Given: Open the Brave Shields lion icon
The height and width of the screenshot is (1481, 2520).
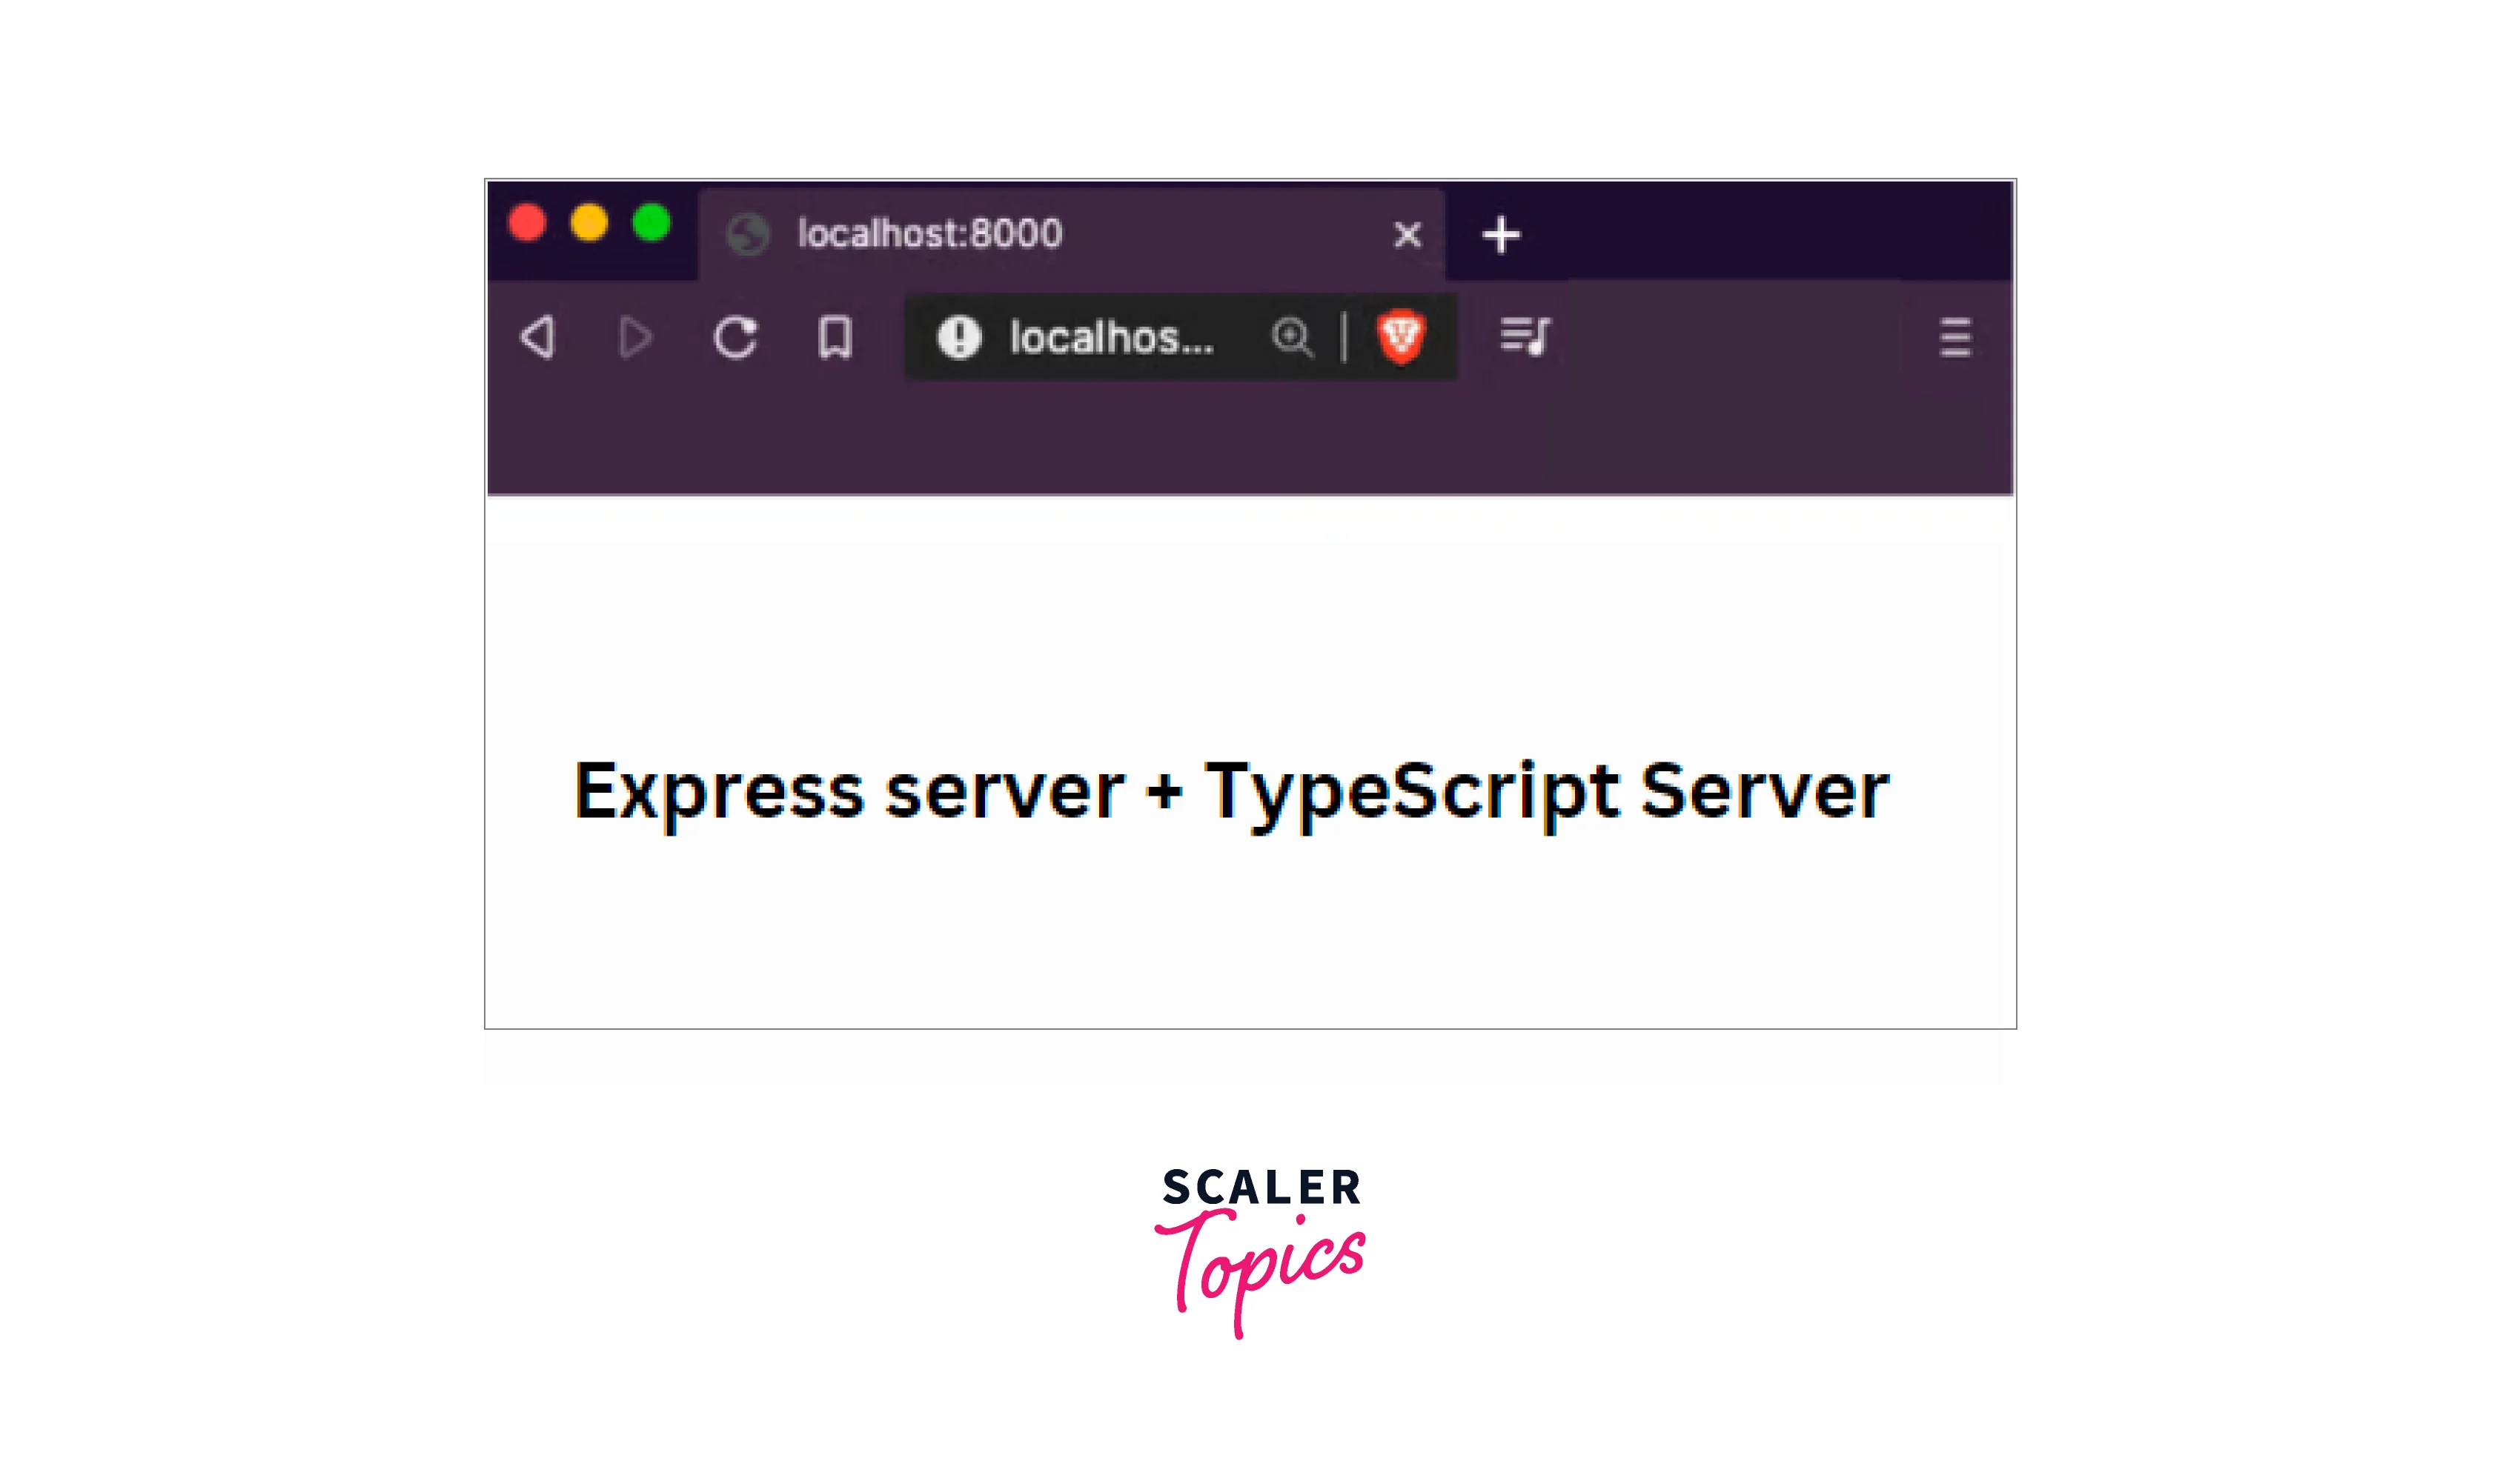Looking at the screenshot, I should point(1400,337).
